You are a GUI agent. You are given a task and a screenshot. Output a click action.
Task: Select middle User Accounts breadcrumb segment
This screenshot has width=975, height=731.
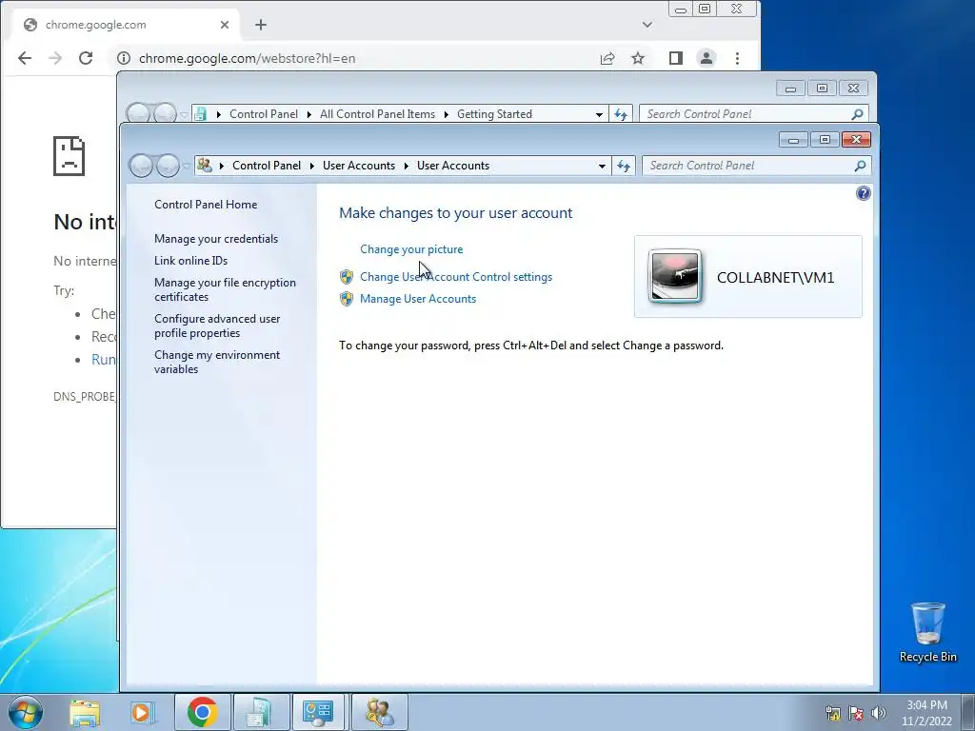coord(359,166)
